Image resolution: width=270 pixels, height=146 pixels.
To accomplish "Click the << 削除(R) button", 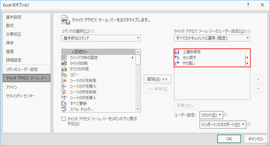I will [x=157, y=89].
